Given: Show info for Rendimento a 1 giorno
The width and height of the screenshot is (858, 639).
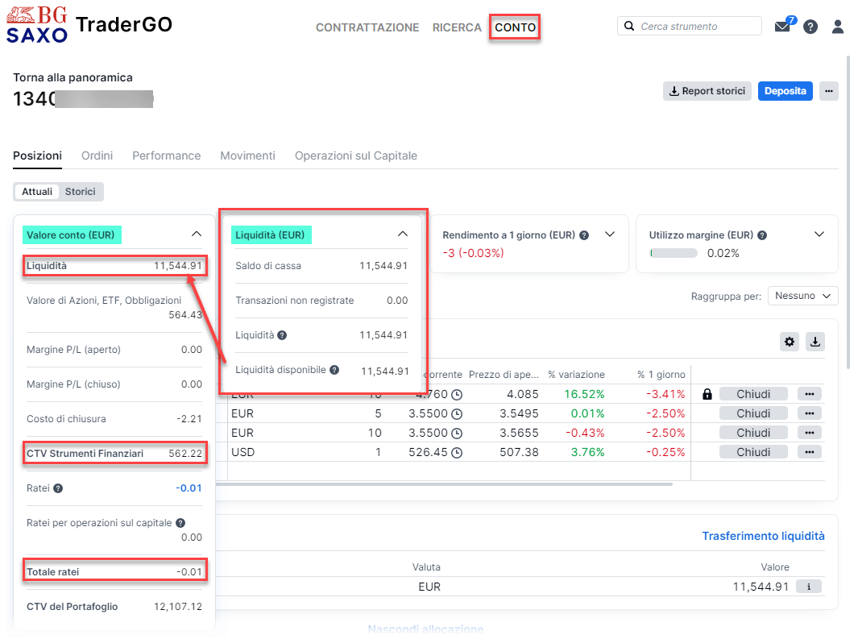Looking at the screenshot, I should point(584,235).
